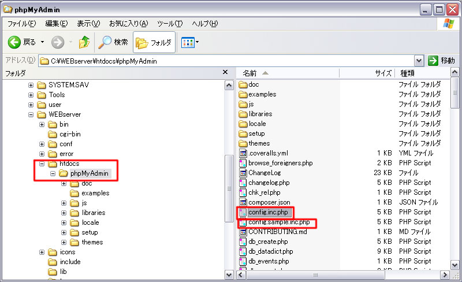Select the examples folder icon in file list

point(243,94)
